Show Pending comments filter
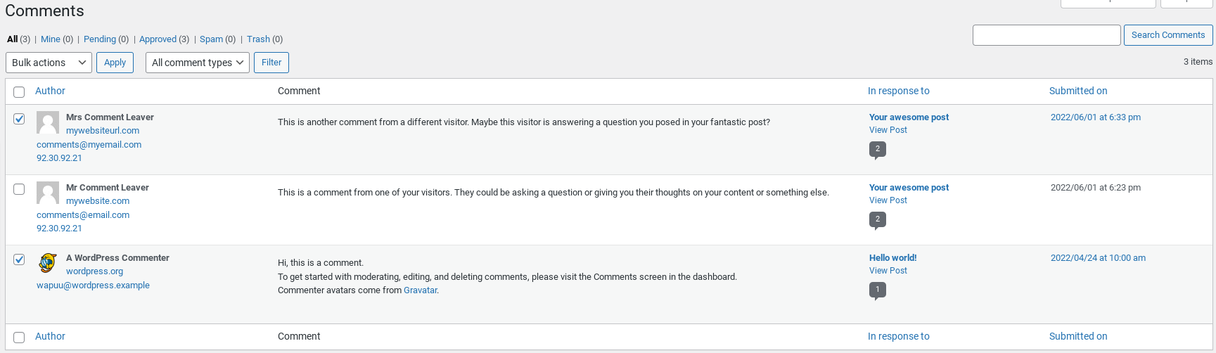This screenshot has height=353, width=1216. tap(100, 39)
